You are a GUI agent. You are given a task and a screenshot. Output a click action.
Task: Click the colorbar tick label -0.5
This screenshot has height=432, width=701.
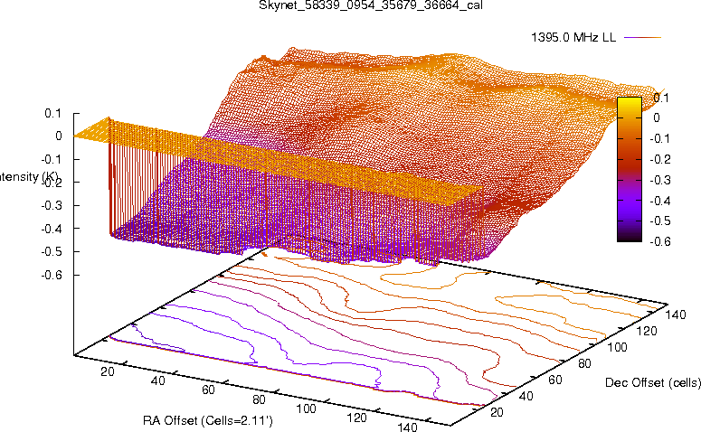click(660, 221)
